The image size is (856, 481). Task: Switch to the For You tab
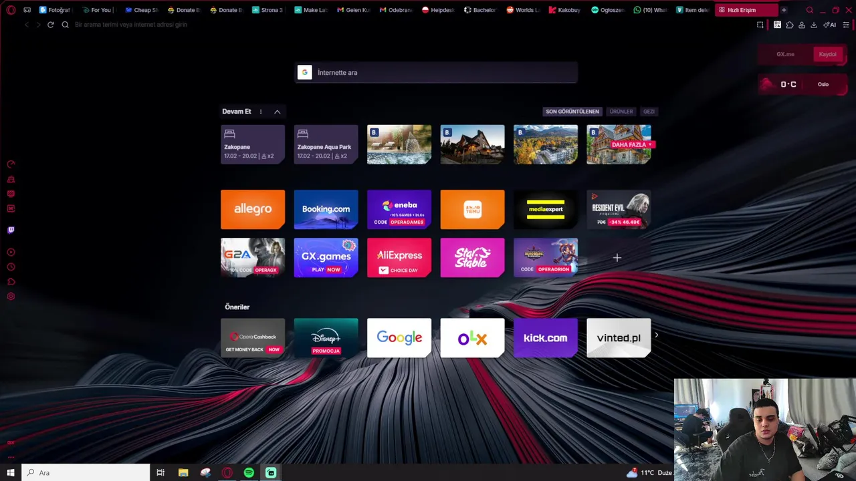click(97, 10)
